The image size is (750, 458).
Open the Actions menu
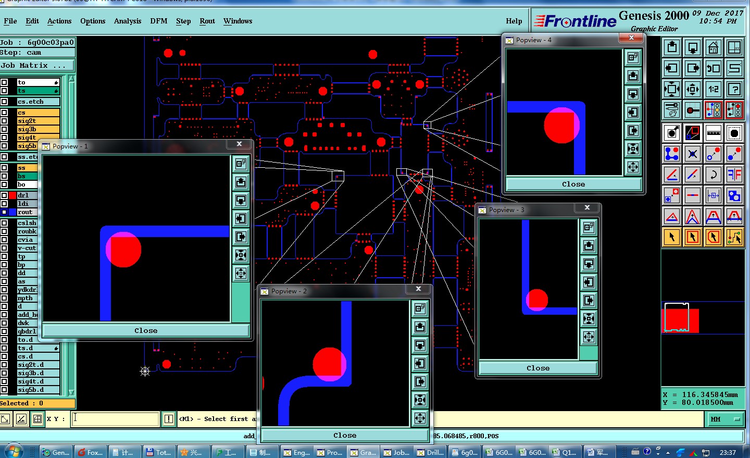click(x=59, y=21)
